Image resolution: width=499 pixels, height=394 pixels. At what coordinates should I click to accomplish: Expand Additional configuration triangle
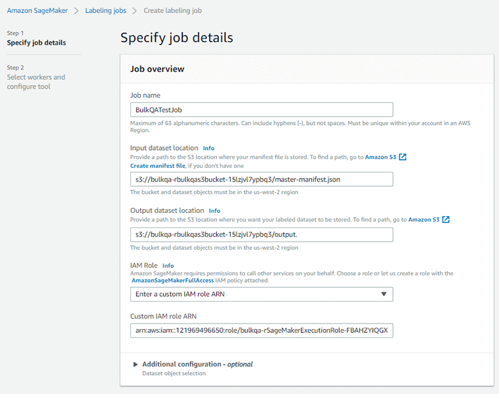(x=135, y=364)
